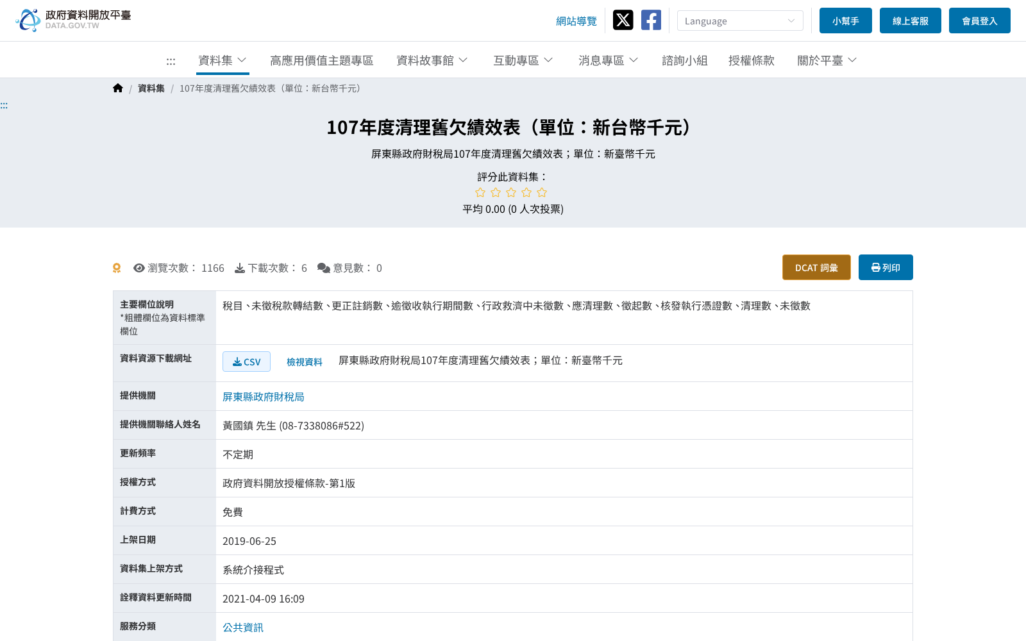
Task: Click the 網站導覽 link
Action: pyautogui.click(x=576, y=21)
